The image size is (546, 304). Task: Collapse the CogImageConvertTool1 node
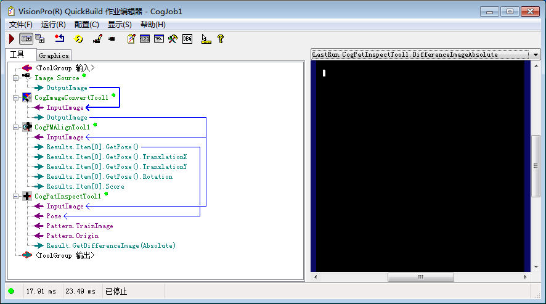pyautogui.click(x=15, y=98)
